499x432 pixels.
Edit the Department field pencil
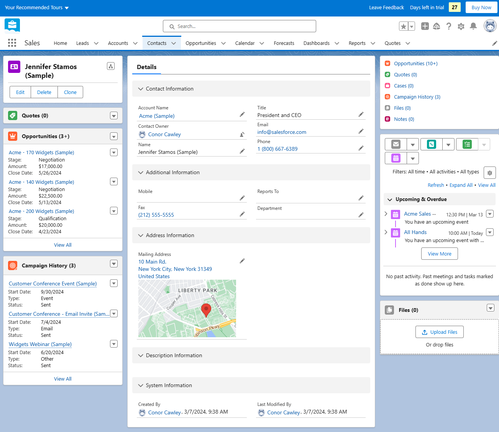coord(361,215)
